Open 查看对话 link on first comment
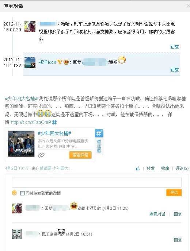 click(x=157, y=214)
